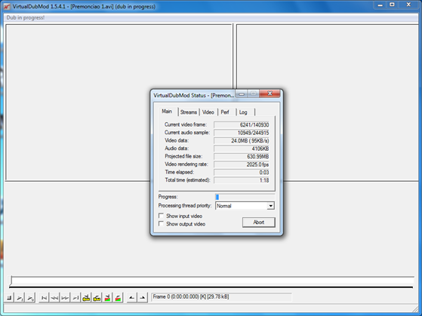
Task: Enable Show input video checkbox
Action: (x=161, y=216)
